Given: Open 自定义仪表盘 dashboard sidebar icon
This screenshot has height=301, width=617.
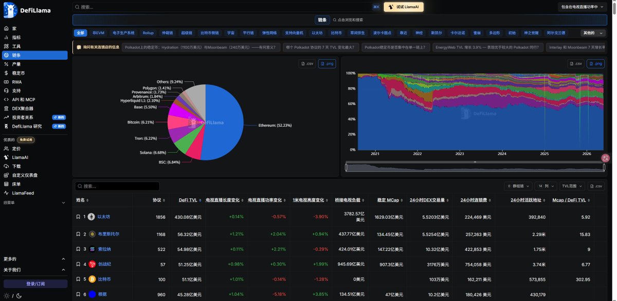Looking at the screenshot, I should coord(6,175).
